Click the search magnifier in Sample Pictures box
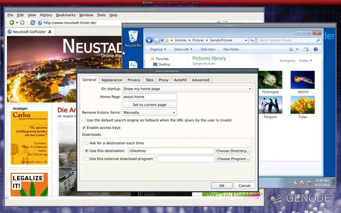The height and width of the screenshot is (213, 341). (x=318, y=40)
